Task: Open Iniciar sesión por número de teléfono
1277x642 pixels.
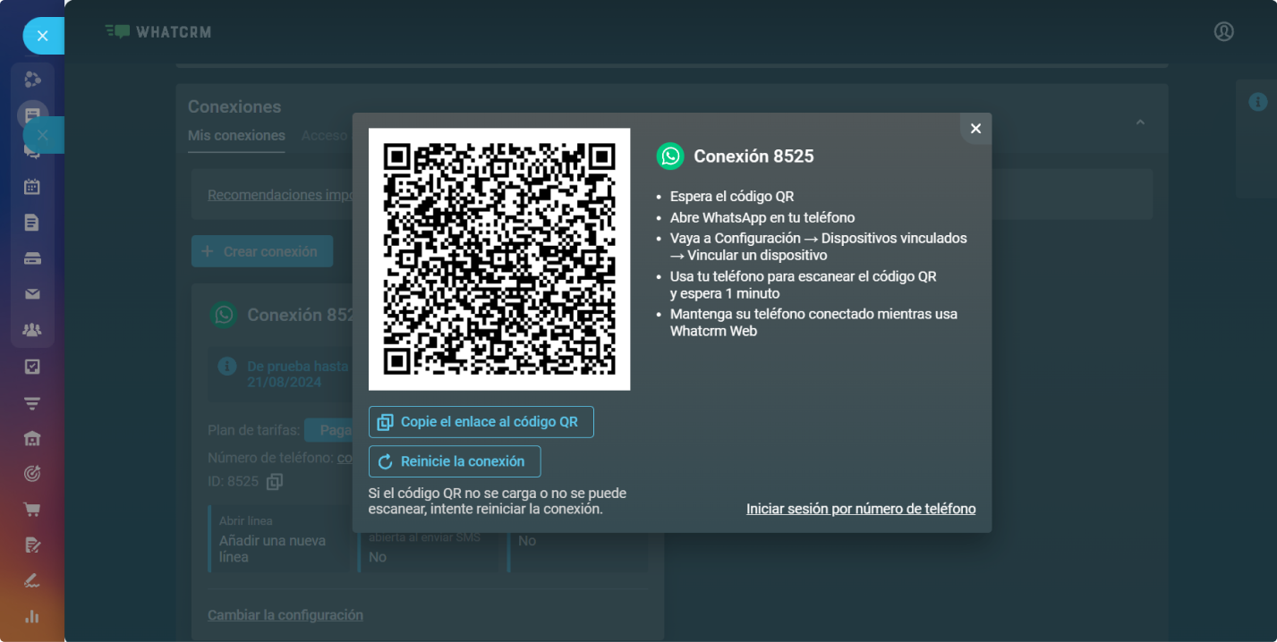Action: tap(861, 509)
